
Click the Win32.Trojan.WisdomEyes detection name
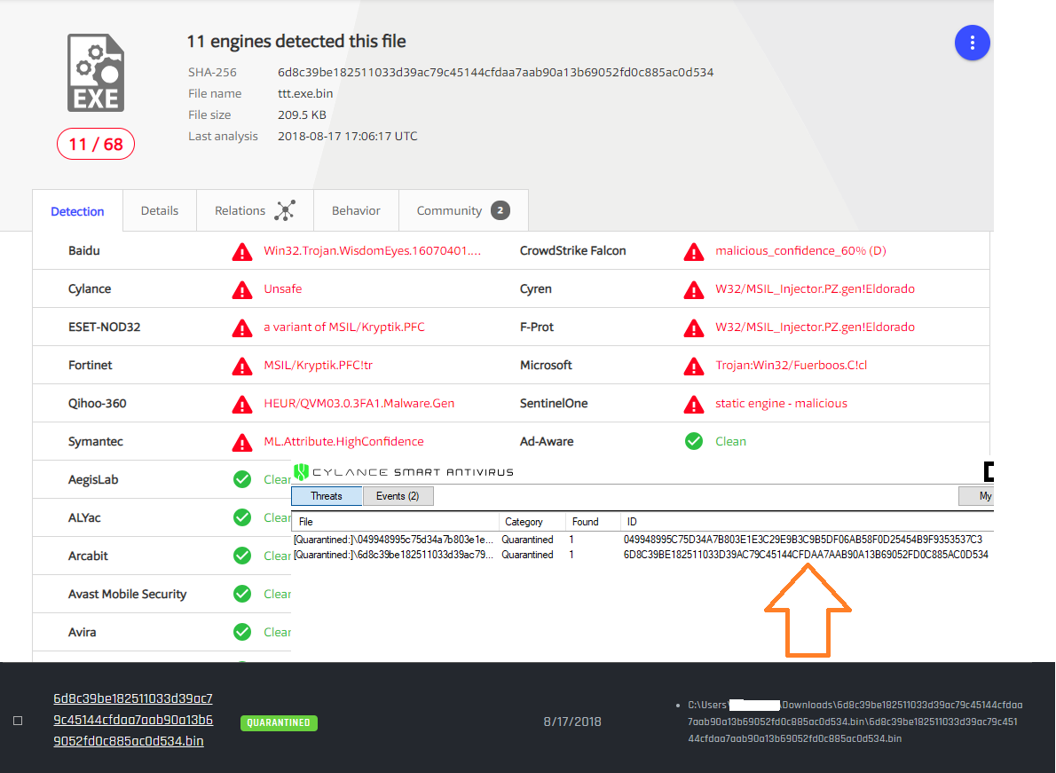click(x=372, y=250)
